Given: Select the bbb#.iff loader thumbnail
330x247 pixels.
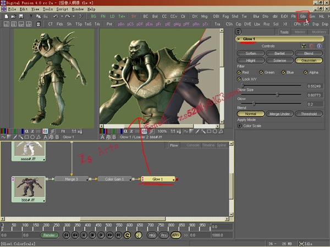Looking at the screenshot, I should tap(29, 189).
